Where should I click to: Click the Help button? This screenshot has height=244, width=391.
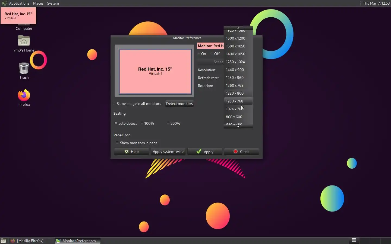tap(131, 152)
